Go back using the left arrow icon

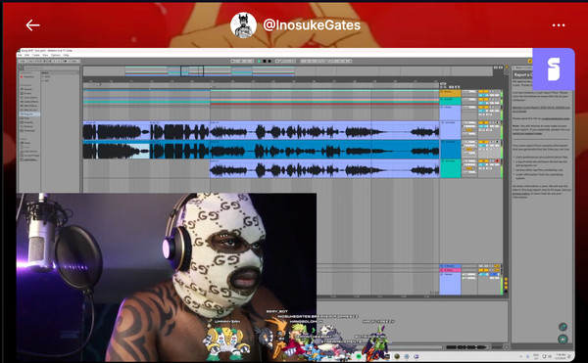click(x=32, y=25)
